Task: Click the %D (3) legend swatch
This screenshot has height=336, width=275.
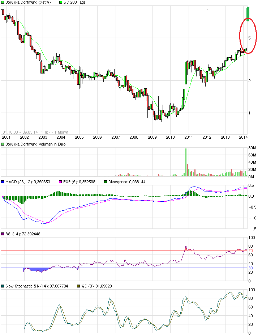Action: tap(78, 286)
